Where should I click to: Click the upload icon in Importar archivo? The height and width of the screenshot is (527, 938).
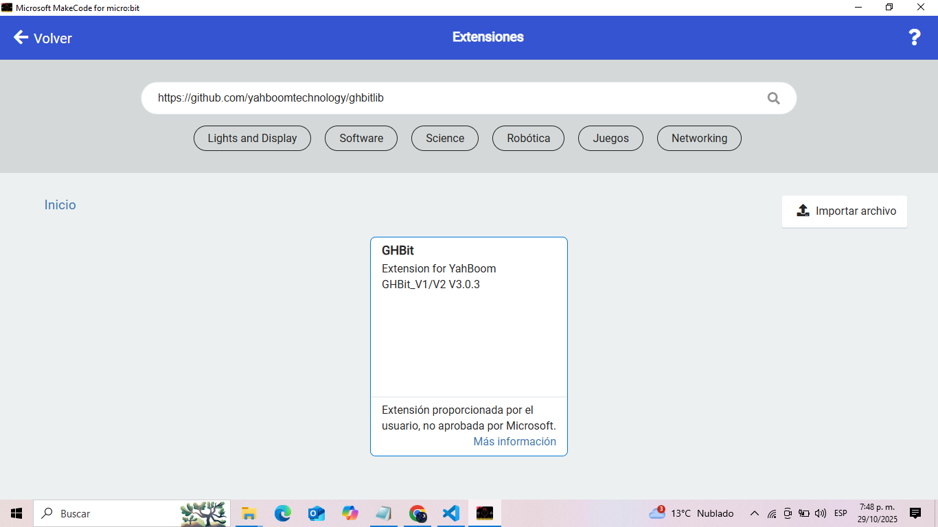(x=803, y=211)
